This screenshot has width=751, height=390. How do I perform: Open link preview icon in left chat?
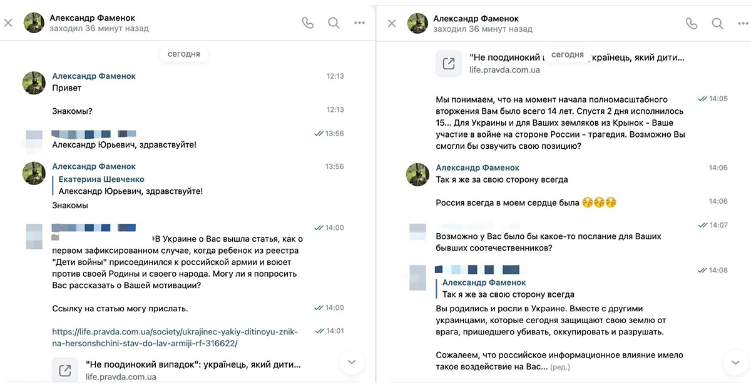coord(65,370)
